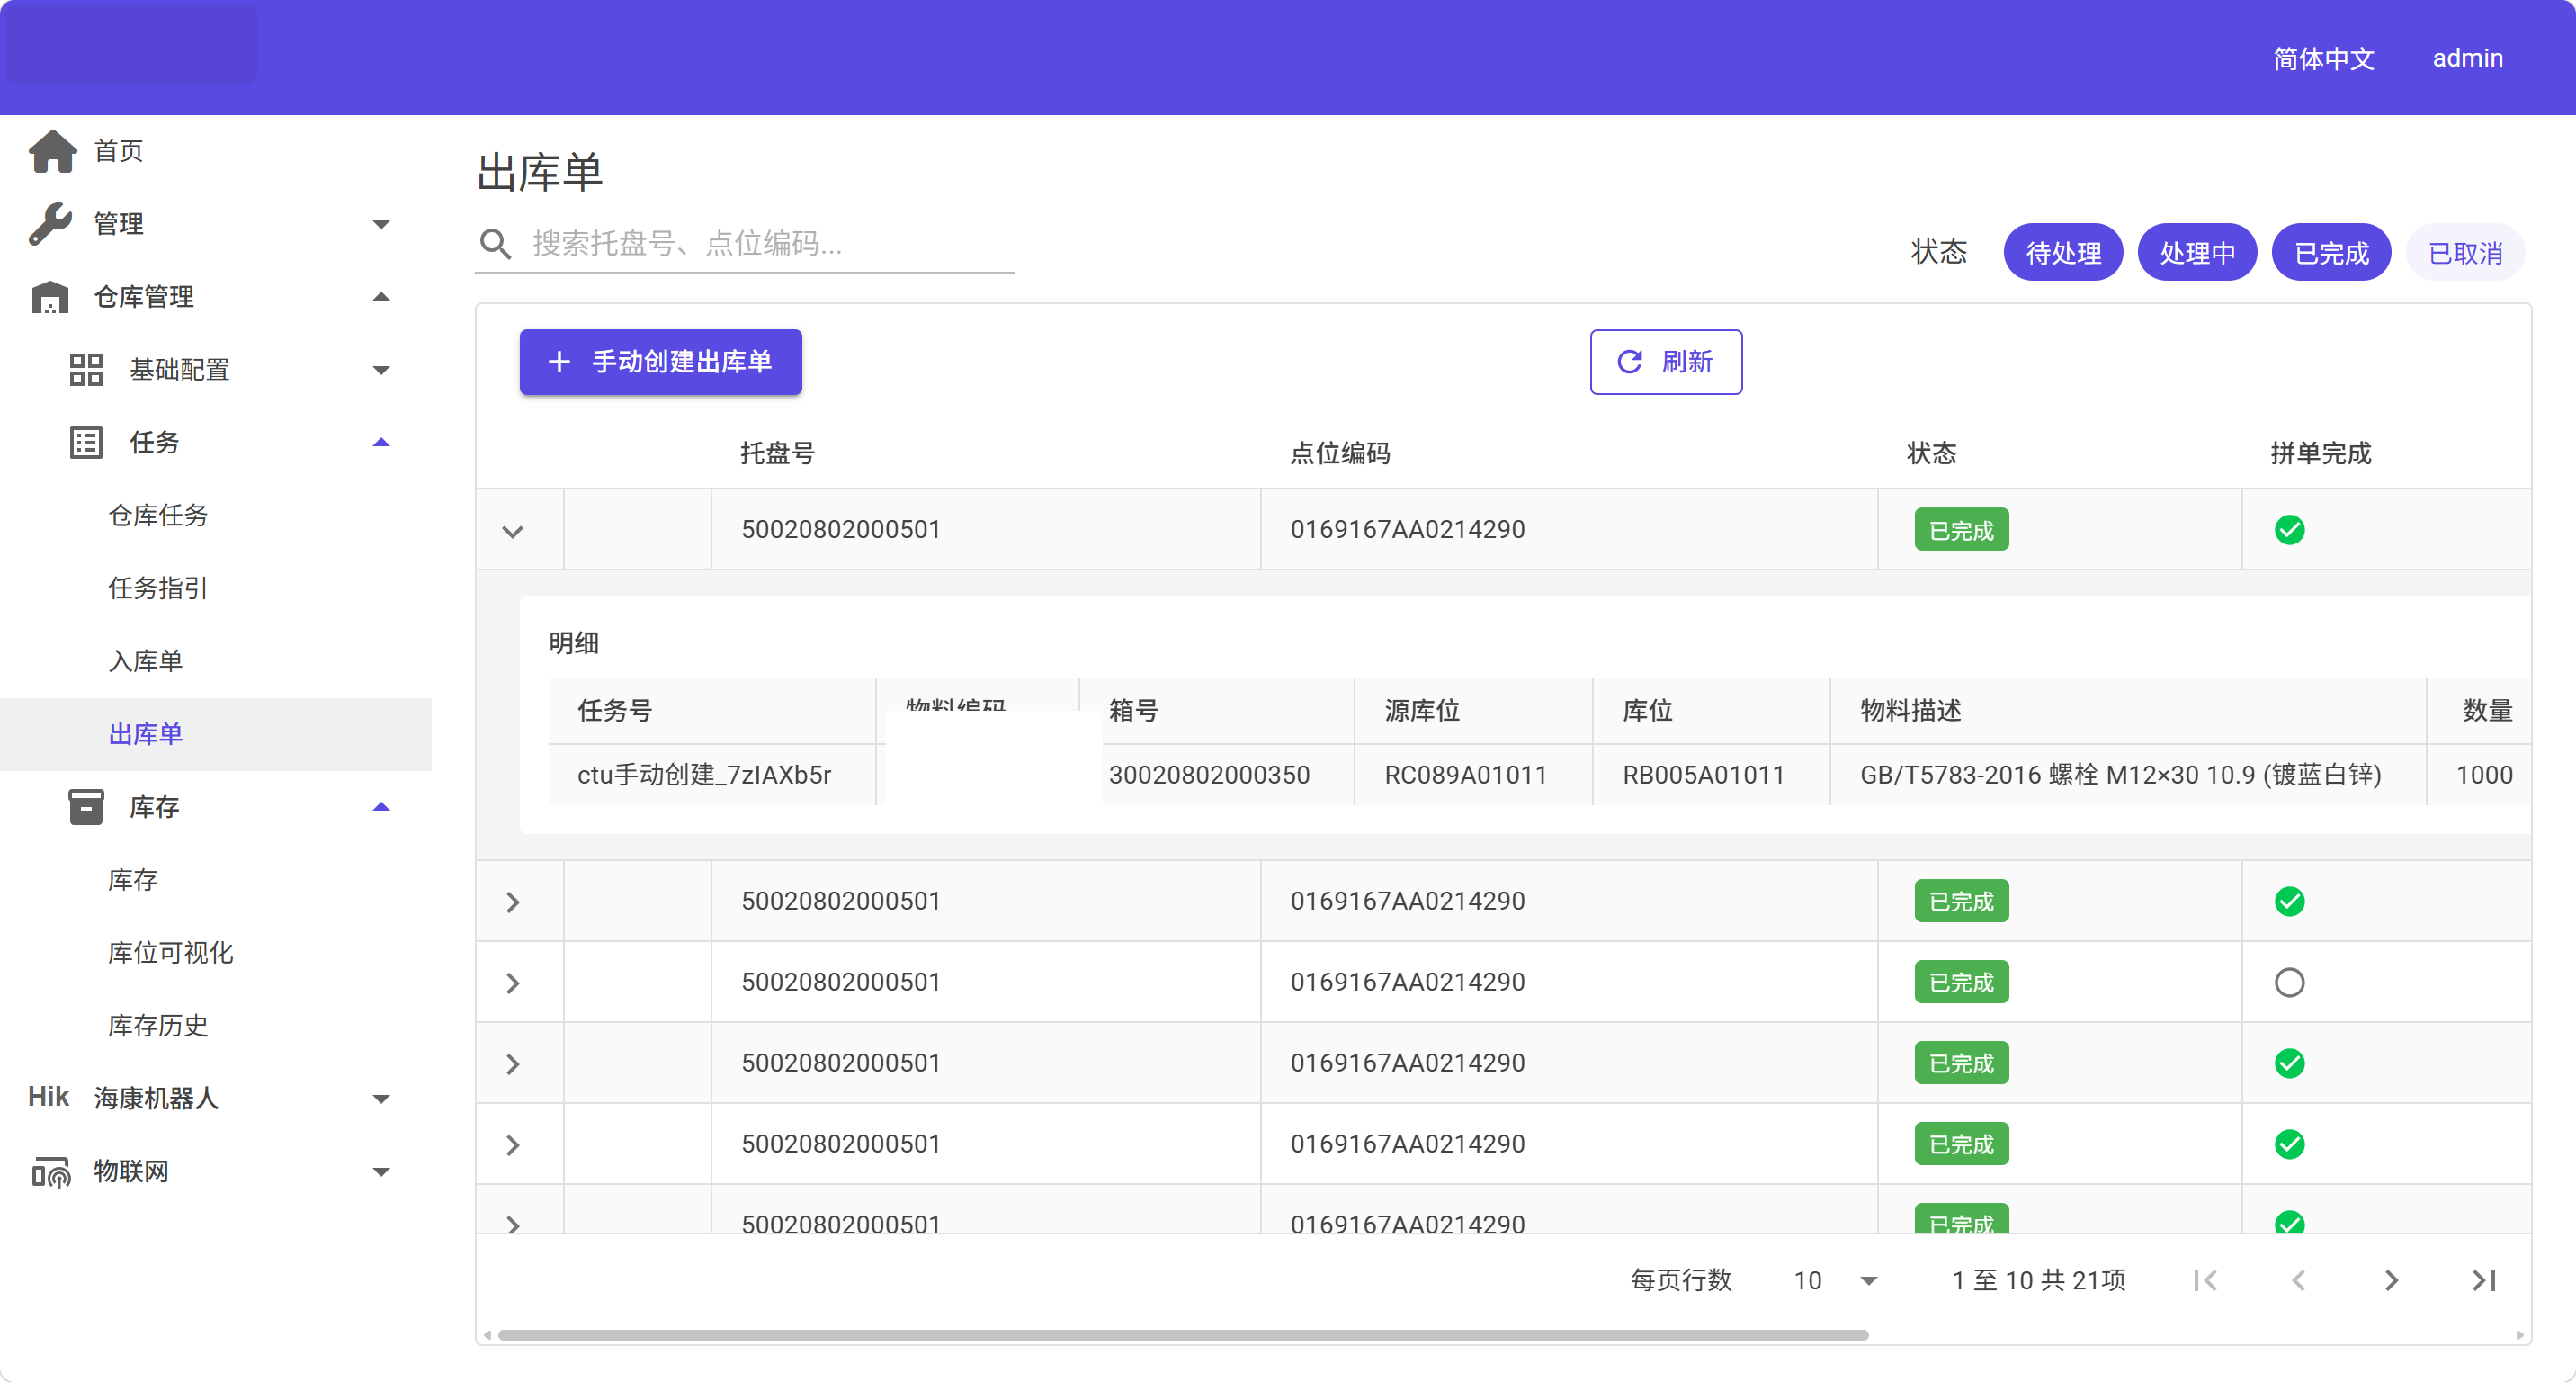This screenshot has width=2576, height=1382.
Task: Click box number 30020802000350
Action: point(1209,775)
